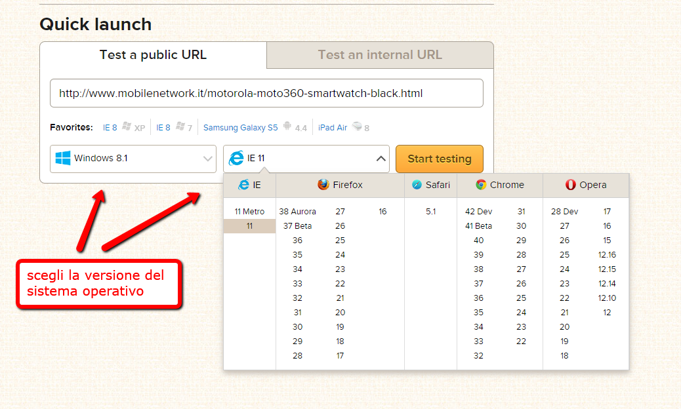Select the Test a public URL tab
The height and width of the screenshot is (409, 681).
pos(153,55)
